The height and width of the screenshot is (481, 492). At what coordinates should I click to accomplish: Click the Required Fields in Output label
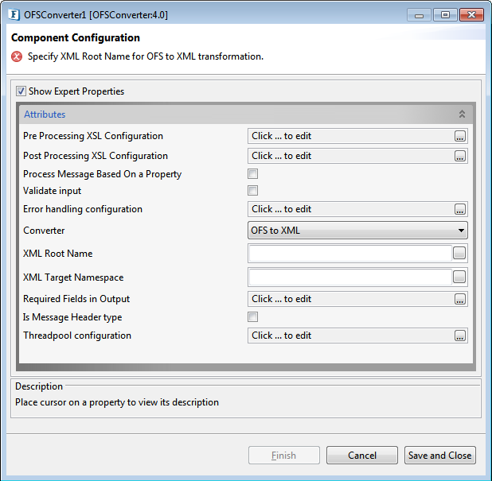(76, 299)
